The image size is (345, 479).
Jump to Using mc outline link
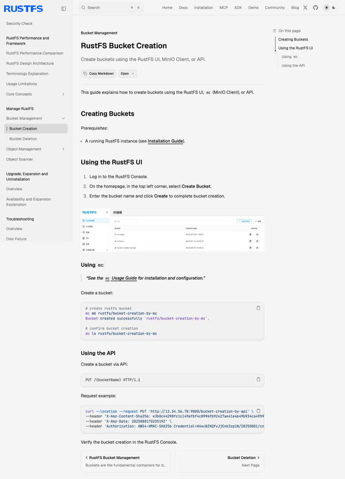point(290,57)
